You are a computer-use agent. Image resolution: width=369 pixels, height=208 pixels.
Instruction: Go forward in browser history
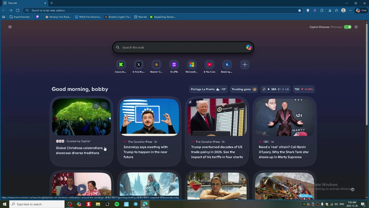[11, 10]
